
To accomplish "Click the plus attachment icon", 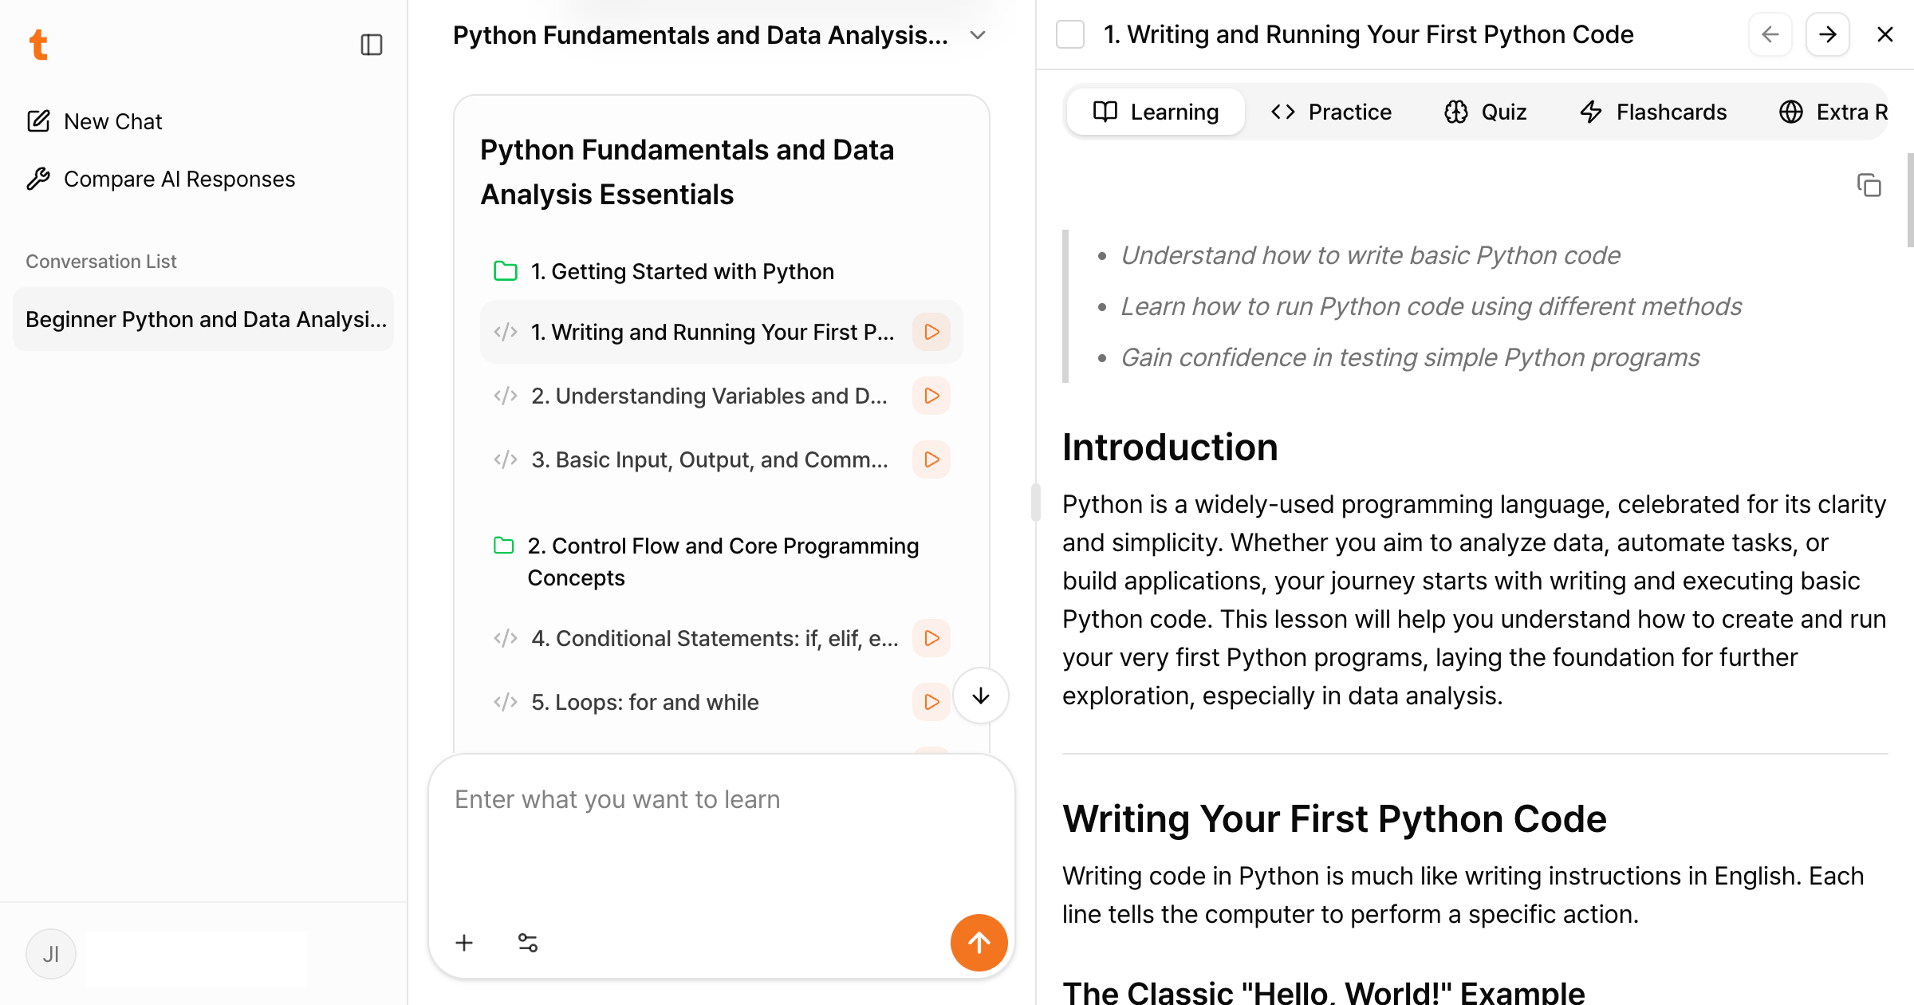I will [464, 943].
